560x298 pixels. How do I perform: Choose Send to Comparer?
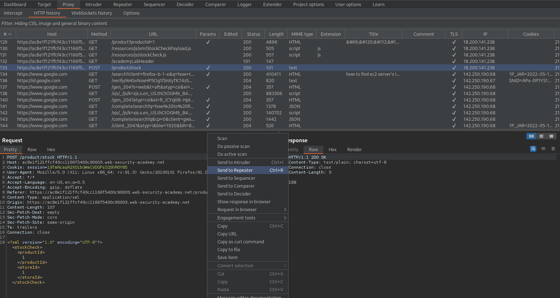pyautogui.click(x=248, y=186)
